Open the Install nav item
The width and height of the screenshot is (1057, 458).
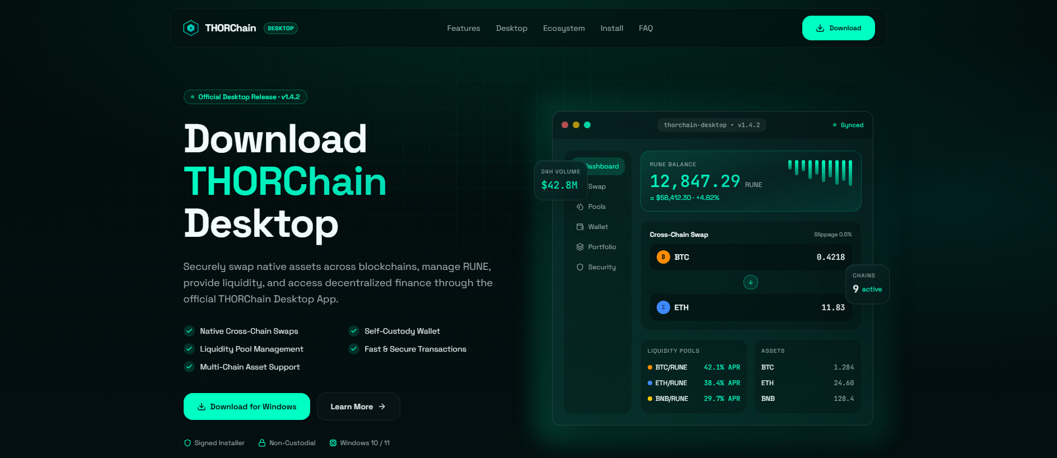(612, 28)
